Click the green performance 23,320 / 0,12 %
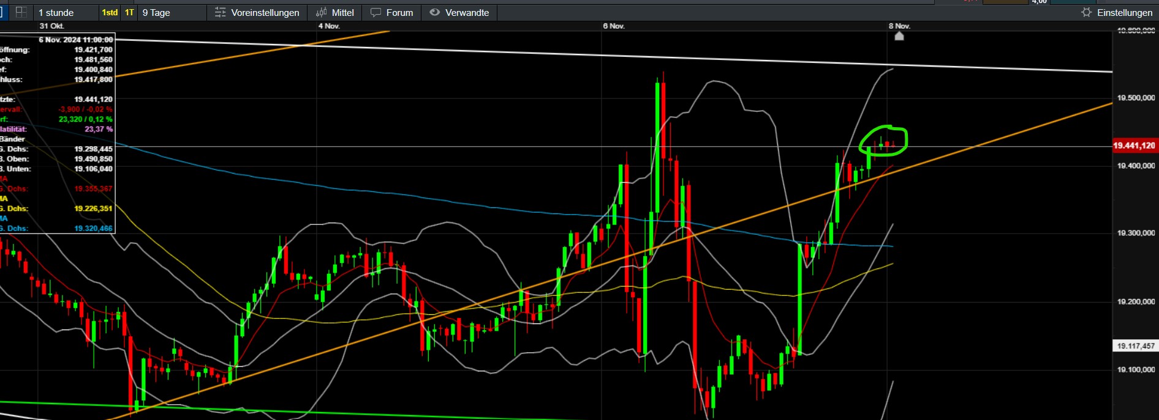 click(x=86, y=119)
